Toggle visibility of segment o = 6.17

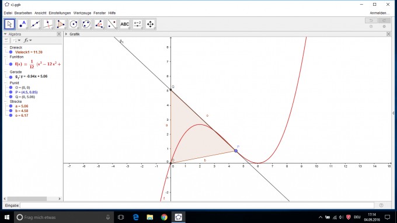(x=11, y=116)
